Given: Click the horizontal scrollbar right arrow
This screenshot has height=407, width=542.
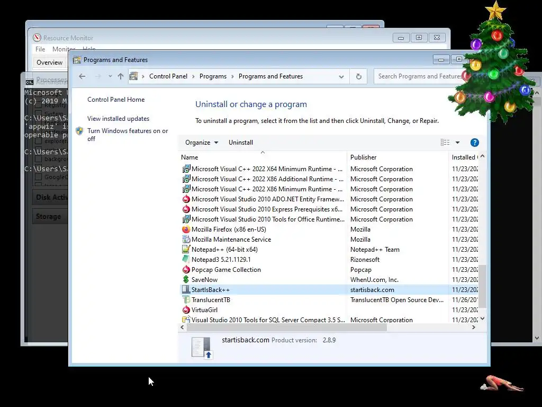Looking at the screenshot, I should tap(474, 327).
